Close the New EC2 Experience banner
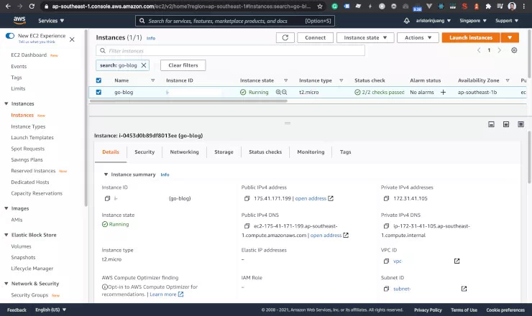 click(x=72, y=39)
